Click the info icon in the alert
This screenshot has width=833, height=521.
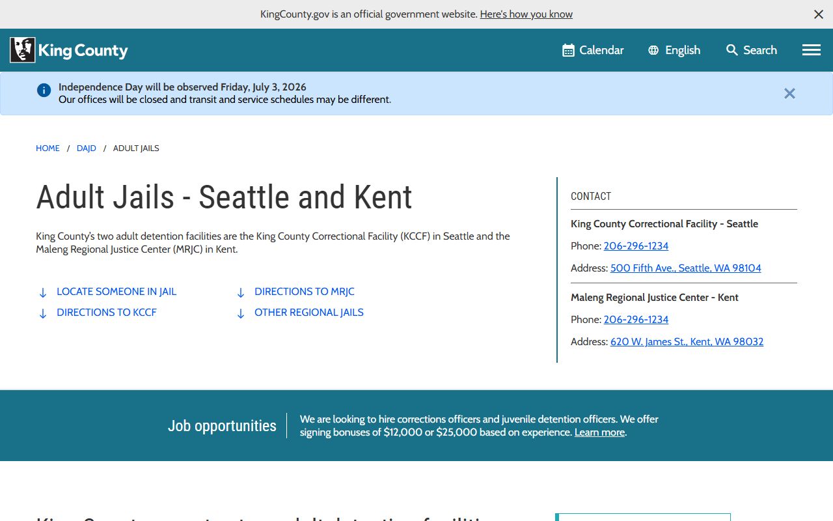pos(44,91)
